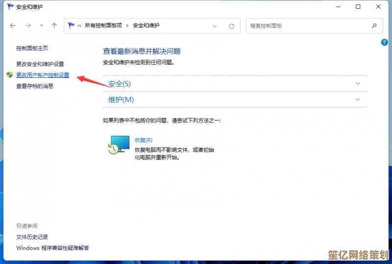The height and width of the screenshot is (264, 392).
Task: Click the Forward arrow navigation button
Action: coord(28,25)
